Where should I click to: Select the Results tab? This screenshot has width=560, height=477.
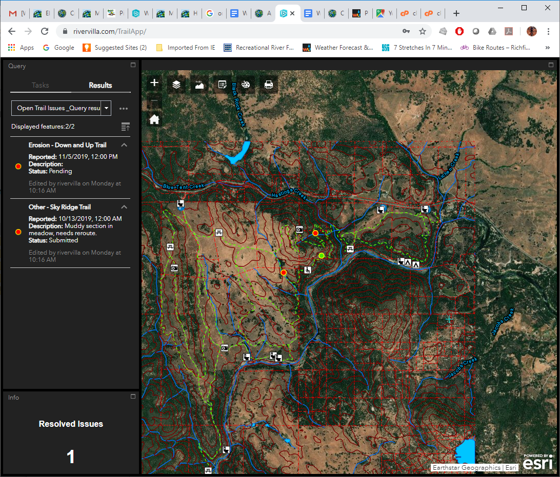(100, 85)
